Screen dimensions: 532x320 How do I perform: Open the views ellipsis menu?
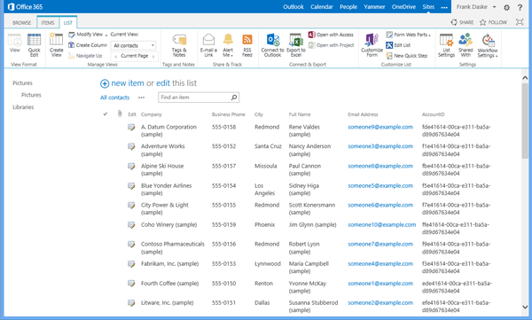click(142, 98)
